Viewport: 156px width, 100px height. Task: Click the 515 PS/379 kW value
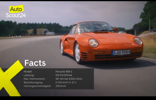tap(64, 75)
